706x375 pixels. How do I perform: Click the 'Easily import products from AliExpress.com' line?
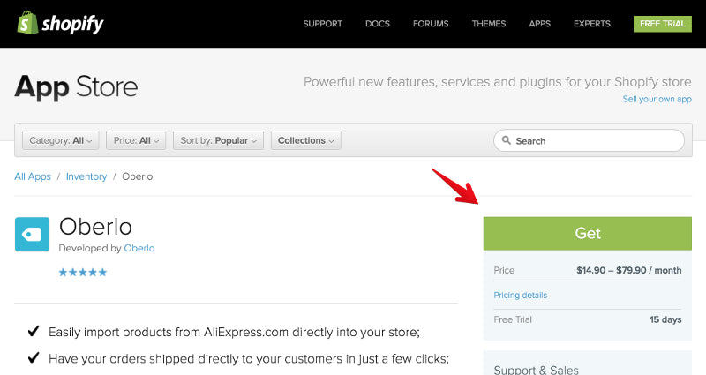point(234,333)
